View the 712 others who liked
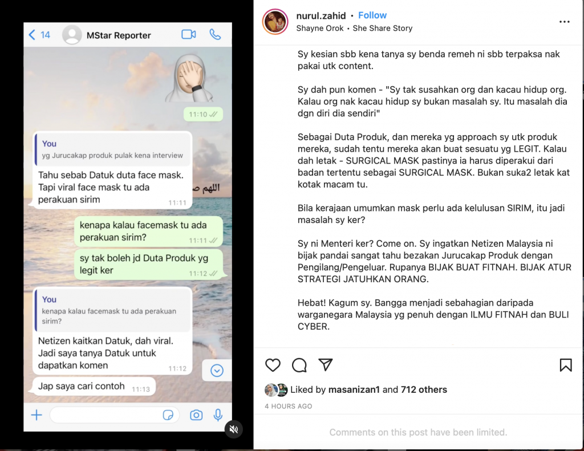Viewport: 584px width, 451px height. (424, 389)
